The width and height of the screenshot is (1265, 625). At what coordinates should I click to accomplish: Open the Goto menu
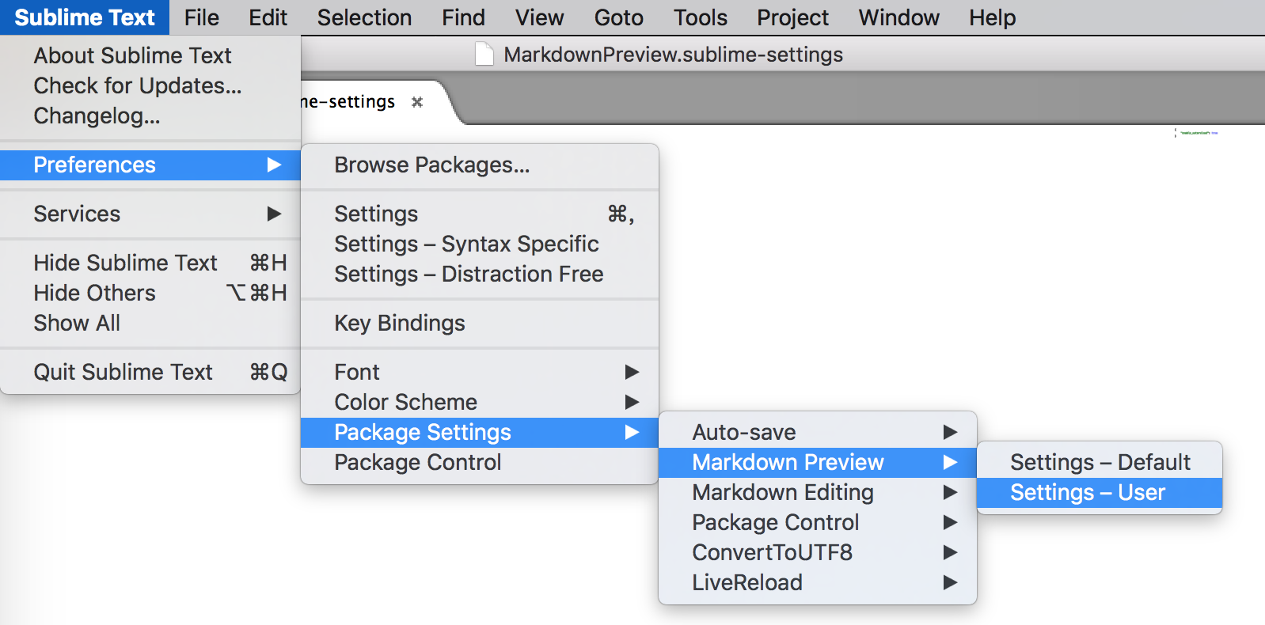click(x=618, y=17)
